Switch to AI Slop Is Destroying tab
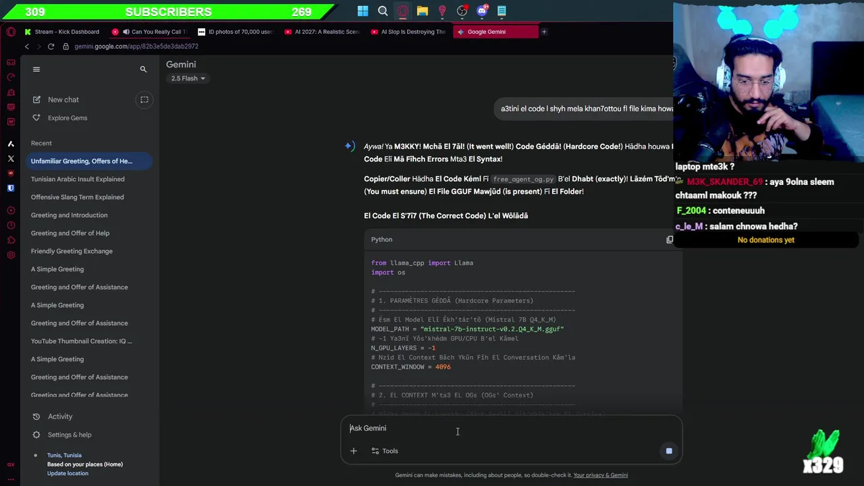864x486 pixels. coord(409,32)
